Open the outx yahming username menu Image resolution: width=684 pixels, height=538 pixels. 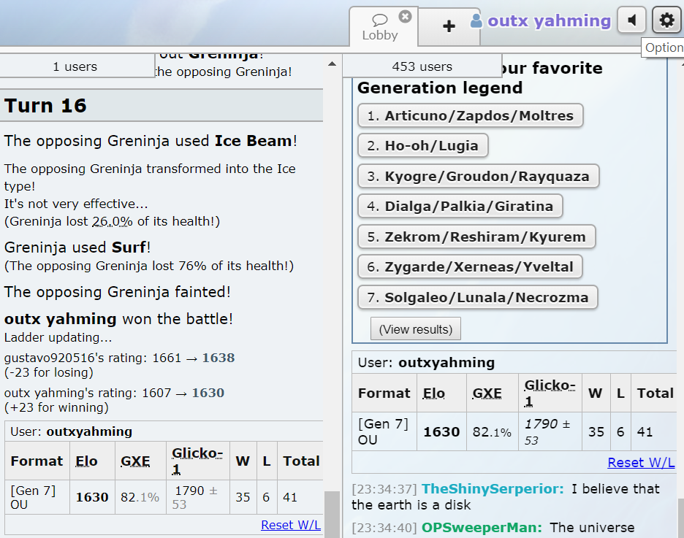click(549, 21)
